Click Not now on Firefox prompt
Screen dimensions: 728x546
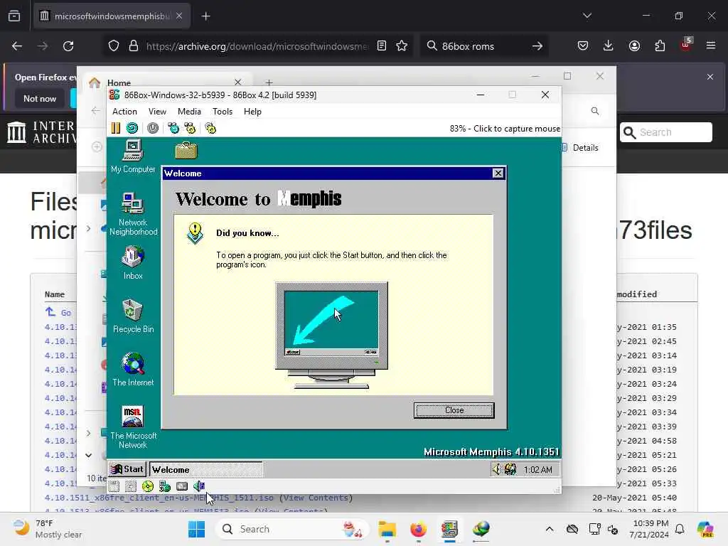click(40, 98)
